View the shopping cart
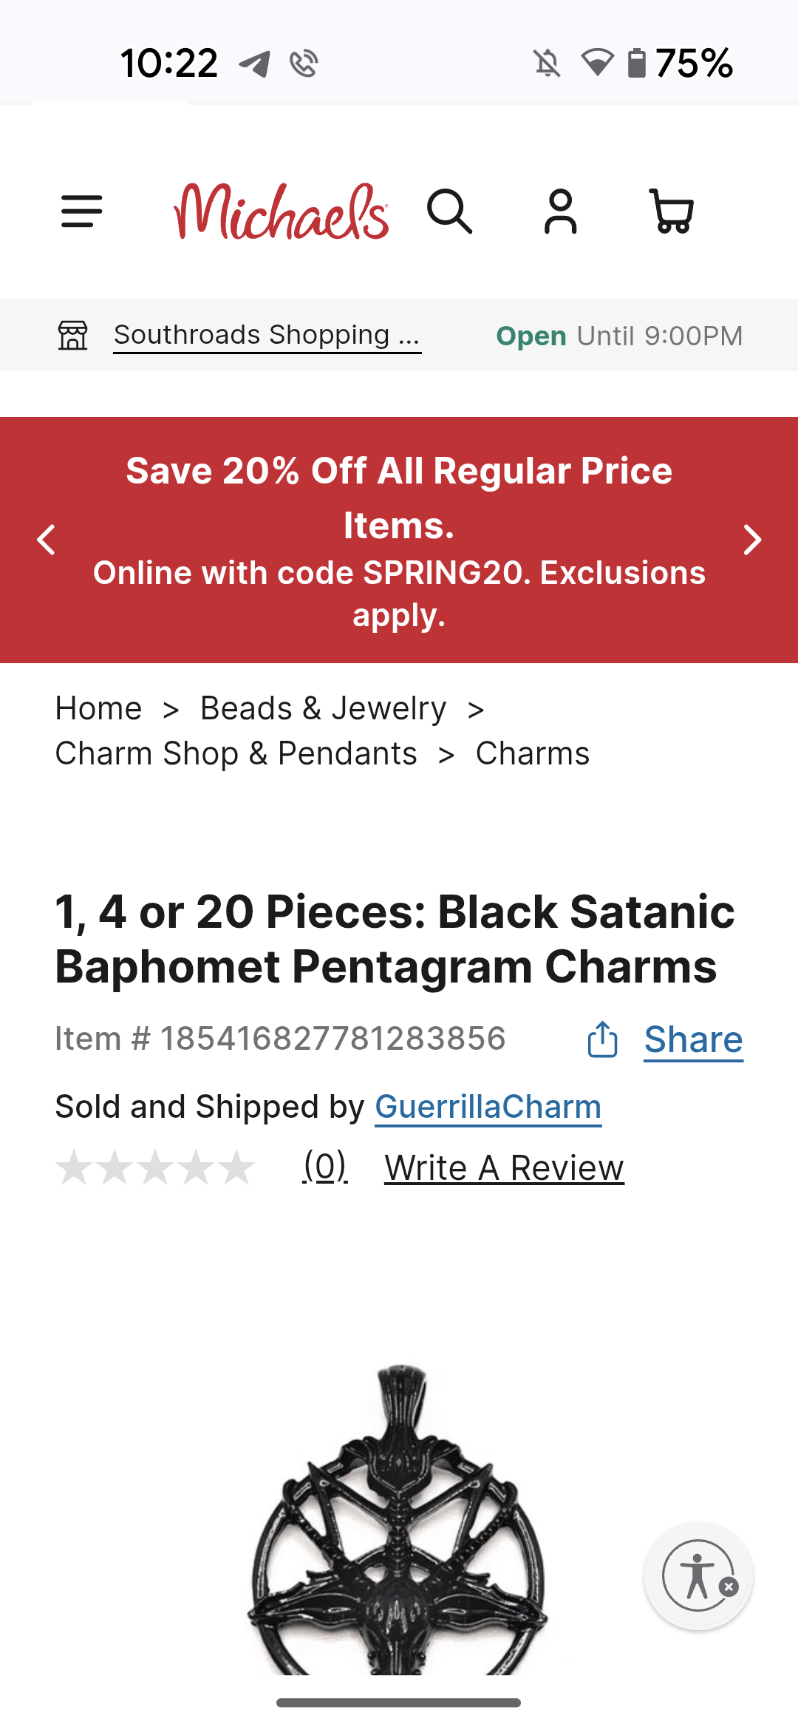 [x=671, y=212]
